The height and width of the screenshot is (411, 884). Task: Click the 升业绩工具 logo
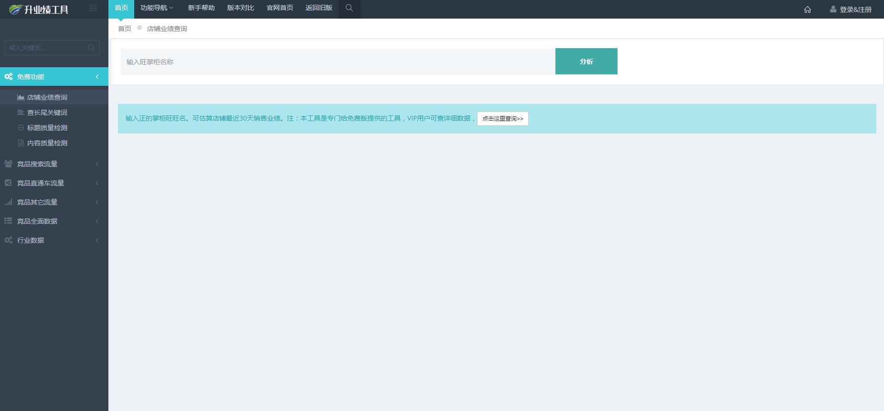(39, 9)
